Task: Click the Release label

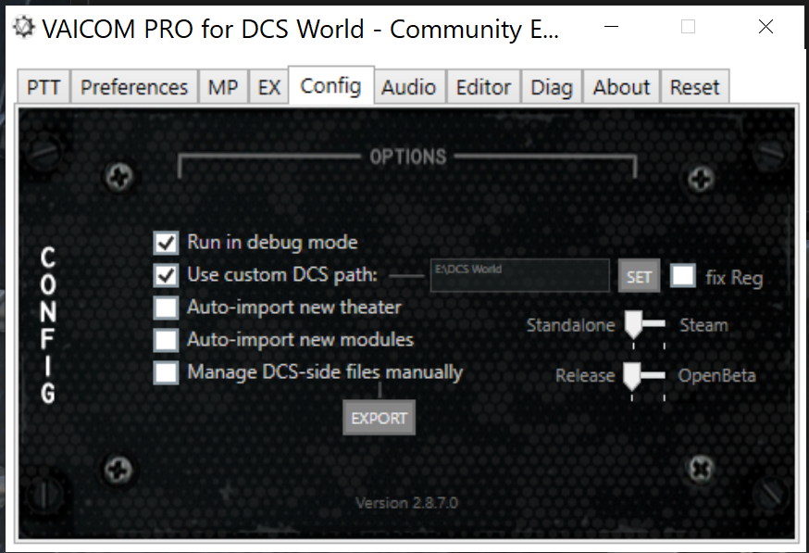Action: 585,376
